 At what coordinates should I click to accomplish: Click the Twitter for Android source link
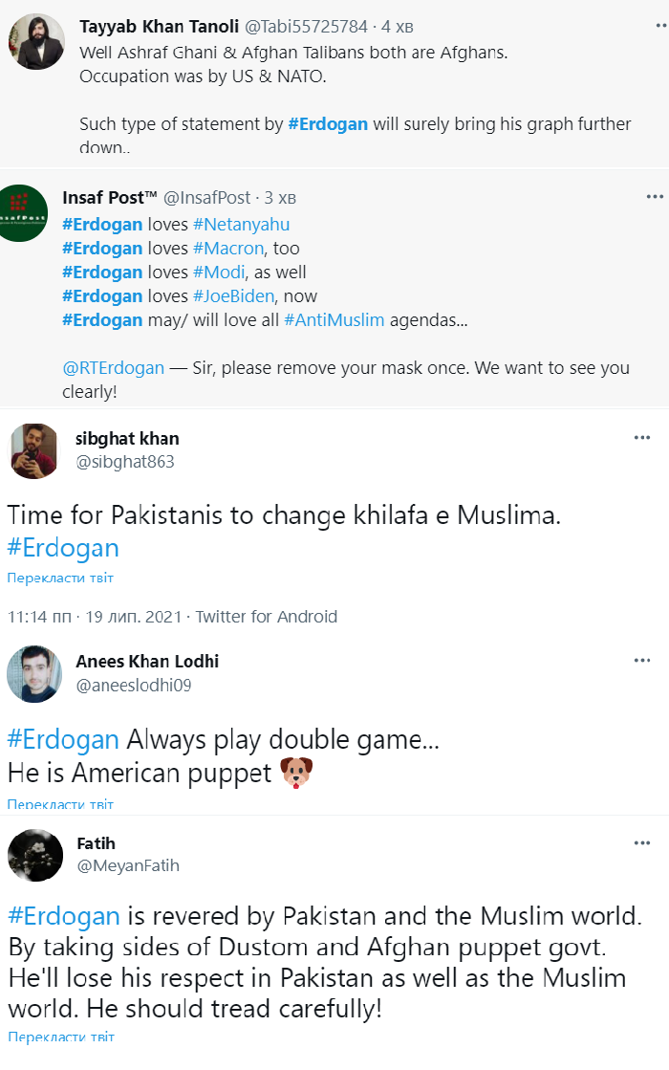tap(266, 617)
